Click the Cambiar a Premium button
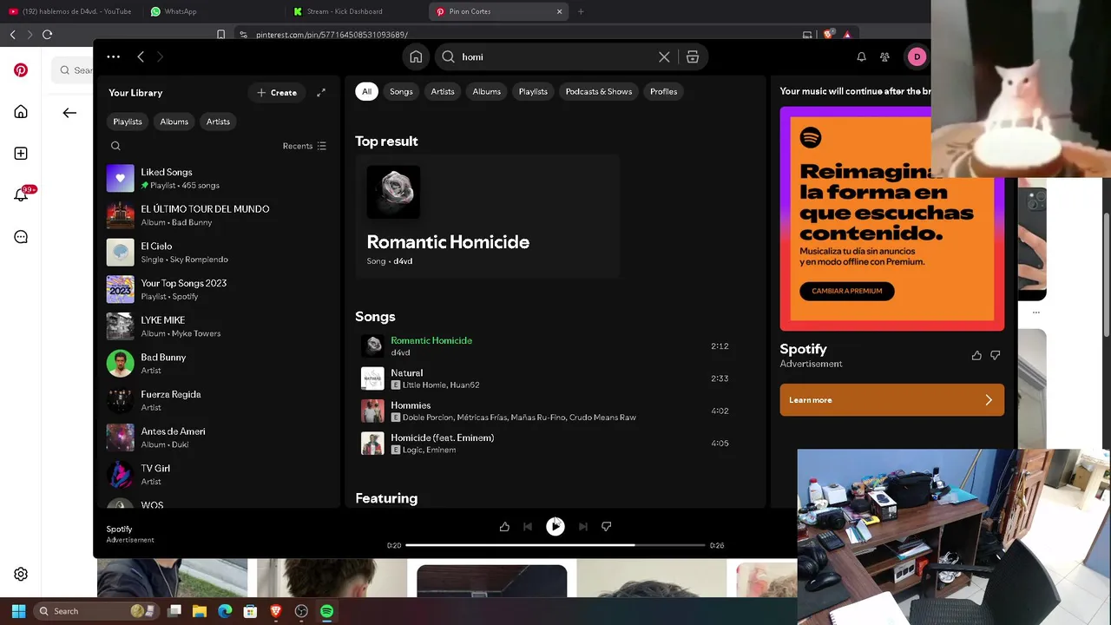The width and height of the screenshot is (1111, 625). pyautogui.click(x=846, y=291)
